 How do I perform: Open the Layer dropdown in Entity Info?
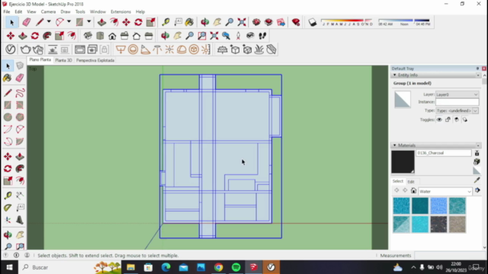pos(457,94)
